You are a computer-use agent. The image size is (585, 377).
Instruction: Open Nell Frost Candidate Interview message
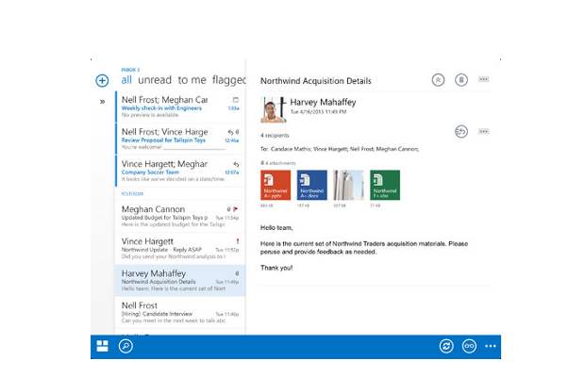click(x=180, y=312)
